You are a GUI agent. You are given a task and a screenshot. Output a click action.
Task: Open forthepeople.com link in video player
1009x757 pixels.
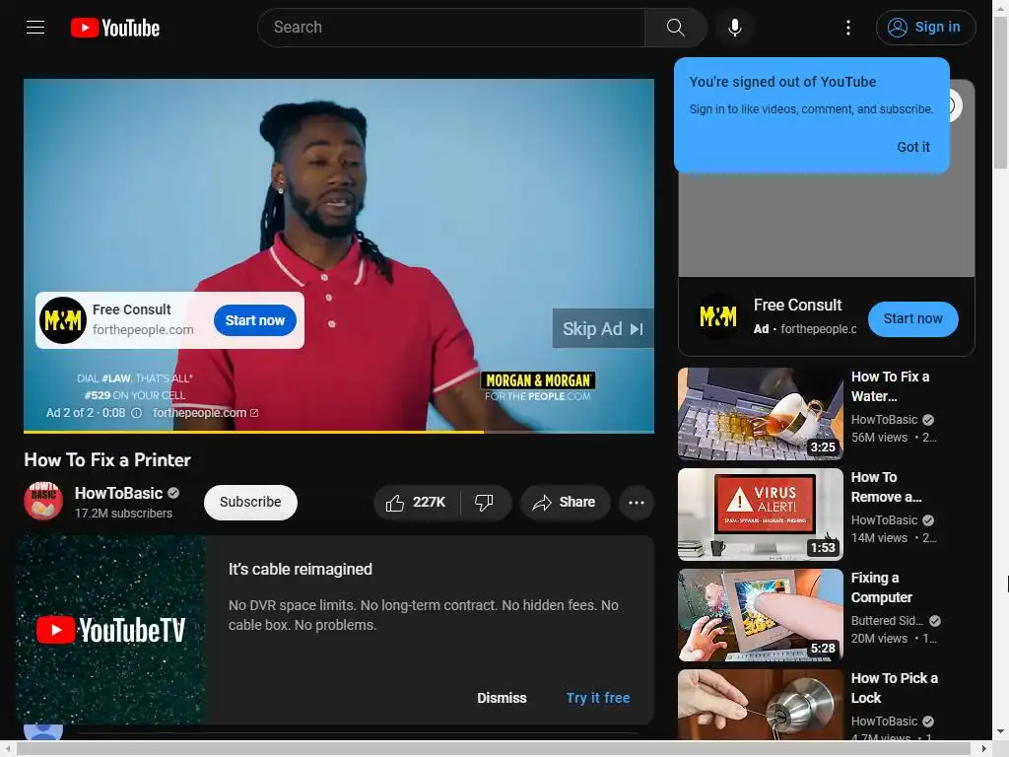(x=205, y=413)
